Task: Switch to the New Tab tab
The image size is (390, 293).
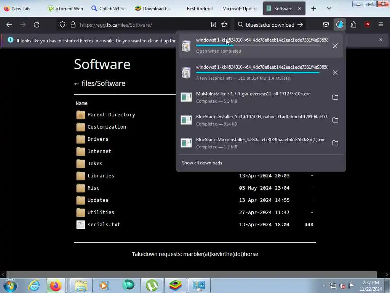Action: (x=21, y=9)
